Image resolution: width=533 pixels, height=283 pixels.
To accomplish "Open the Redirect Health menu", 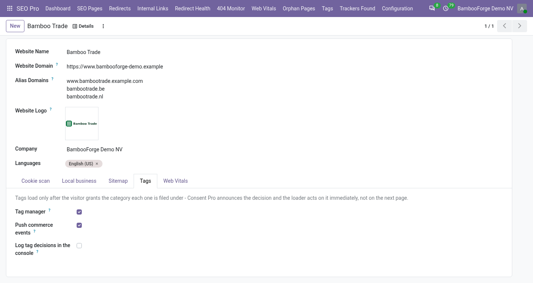I will [x=192, y=9].
